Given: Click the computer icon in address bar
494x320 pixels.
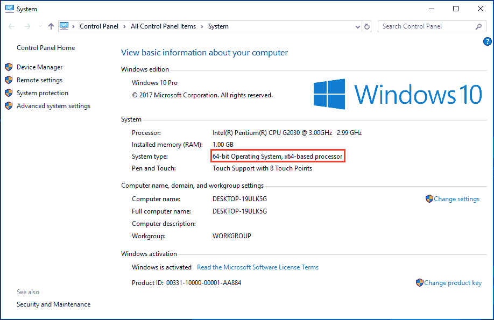Looking at the screenshot, I should coord(64,26).
